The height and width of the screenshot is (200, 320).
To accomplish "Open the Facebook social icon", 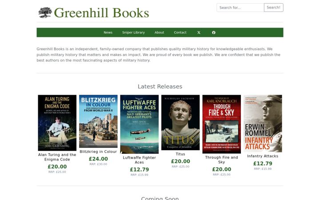I will tap(214, 32).
